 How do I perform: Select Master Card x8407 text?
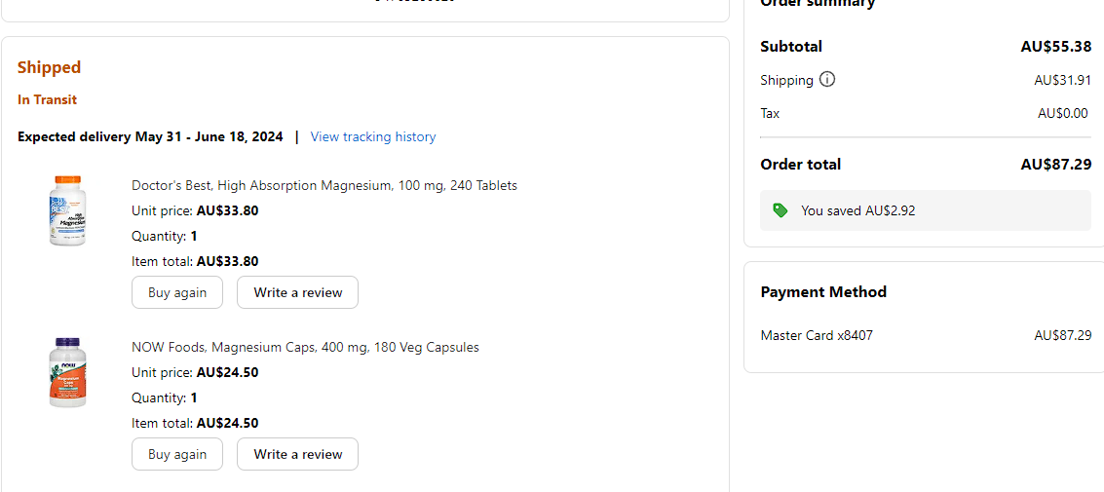pyautogui.click(x=817, y=336)
